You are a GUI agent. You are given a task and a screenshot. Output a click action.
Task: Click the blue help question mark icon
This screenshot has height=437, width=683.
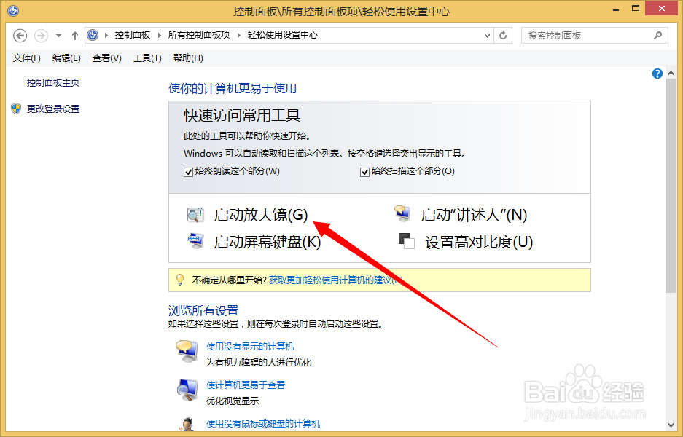pyautogui.click(x=657, y=73)
